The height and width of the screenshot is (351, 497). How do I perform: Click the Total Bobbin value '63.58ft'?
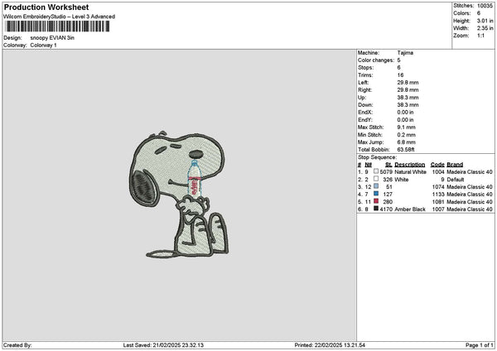(406, 150)
